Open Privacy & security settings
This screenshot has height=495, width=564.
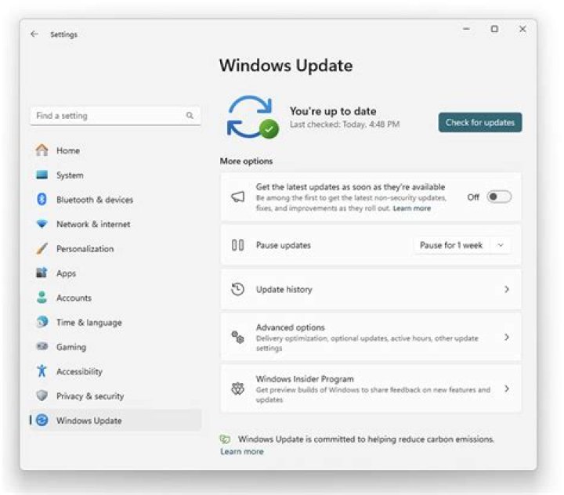[115, 396]
